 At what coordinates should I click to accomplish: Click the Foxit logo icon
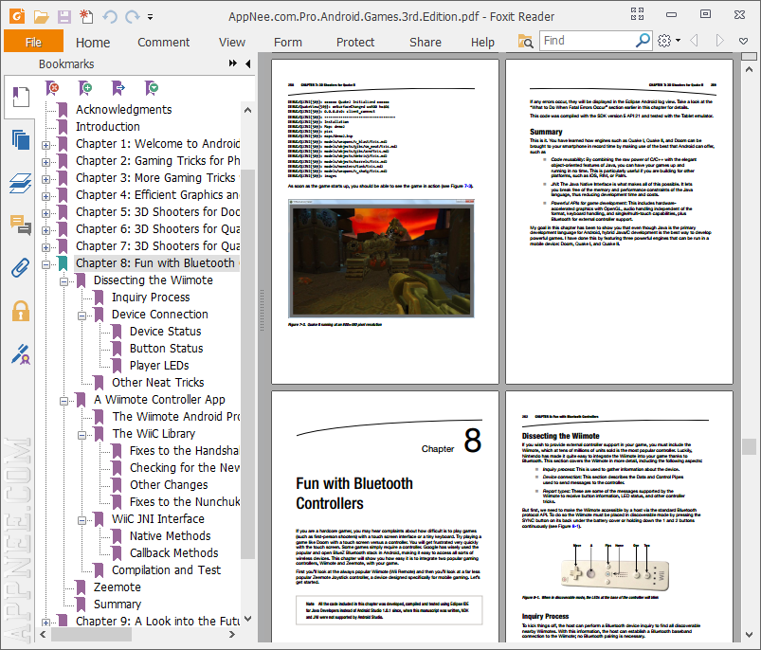17,16
